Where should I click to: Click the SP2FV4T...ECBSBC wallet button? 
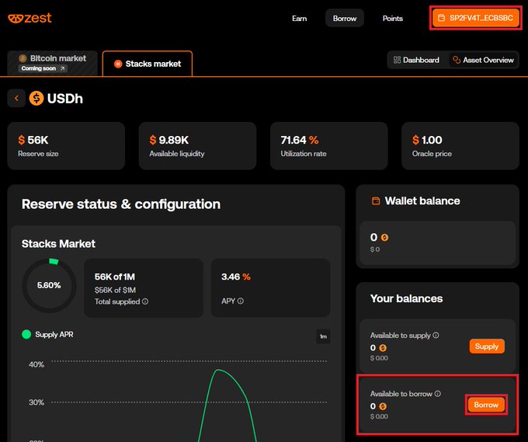click(x=476, y=18)
